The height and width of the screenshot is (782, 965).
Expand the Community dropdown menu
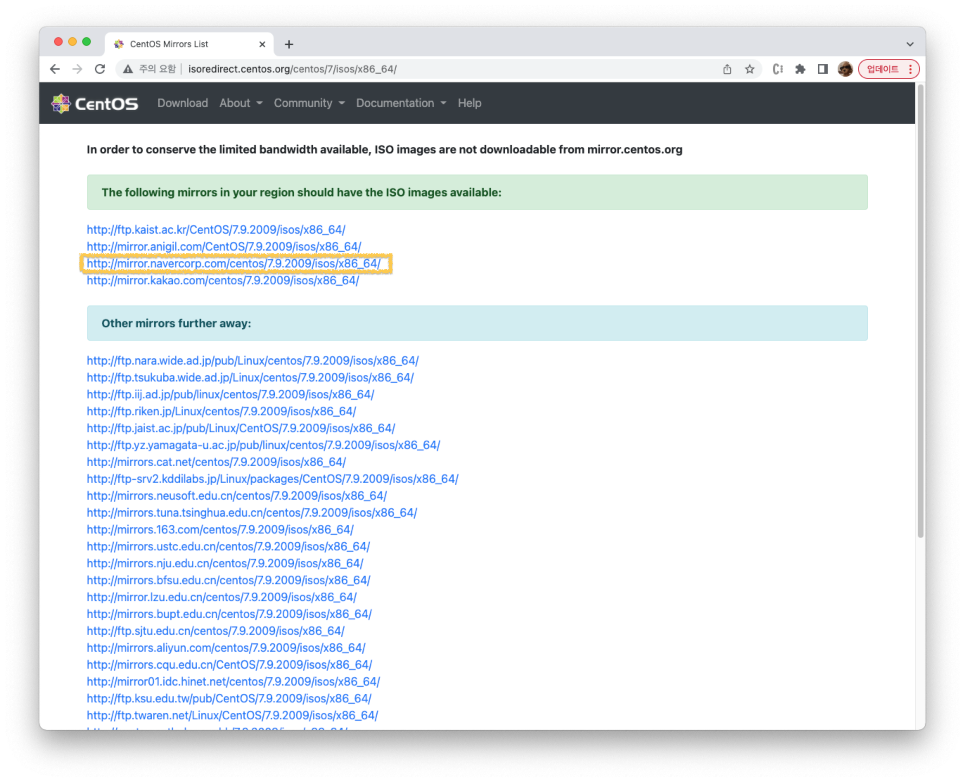309,103
